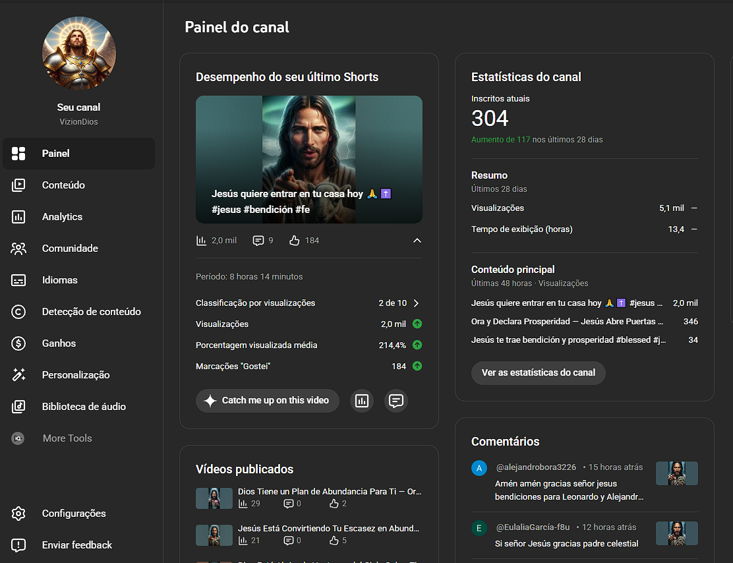Open the More Tools section
Image resolution: width=733 pixels, height=563 pixels.
click(x=67, y=438)
